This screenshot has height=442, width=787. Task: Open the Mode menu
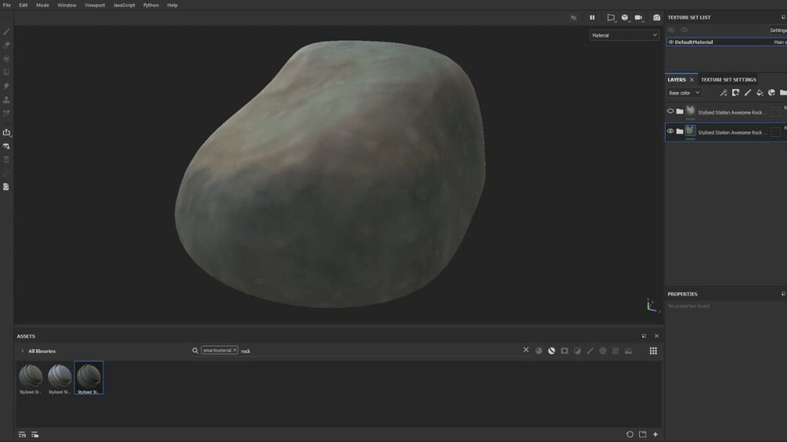pos(42,5)
